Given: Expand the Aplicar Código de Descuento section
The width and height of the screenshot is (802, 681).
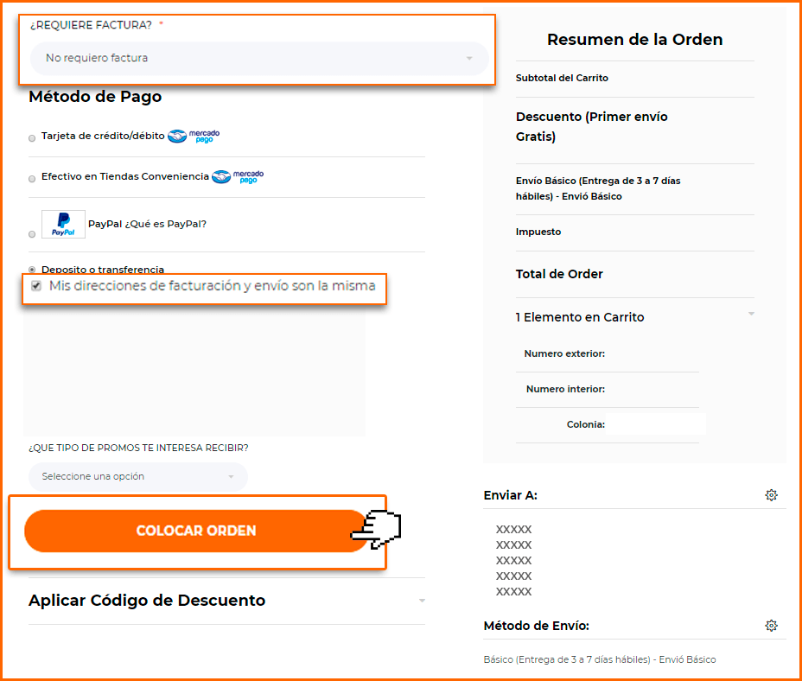Looking at the screenshot, I should 226,601.
